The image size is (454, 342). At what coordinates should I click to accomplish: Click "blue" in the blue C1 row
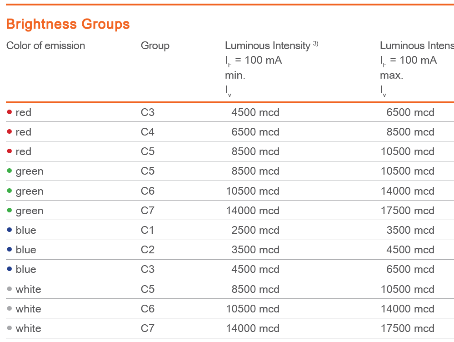(26, 230)
